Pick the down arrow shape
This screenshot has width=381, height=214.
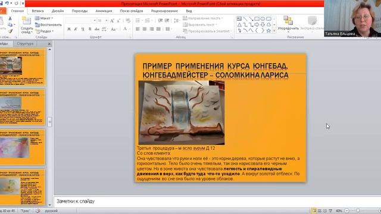263,25
